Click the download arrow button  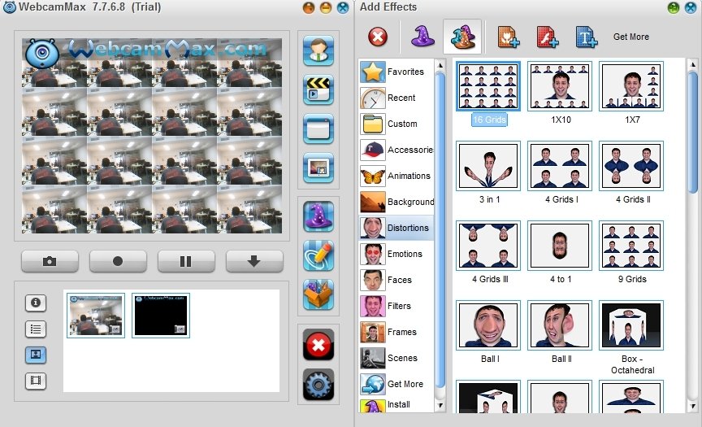(x=254, y=261)
